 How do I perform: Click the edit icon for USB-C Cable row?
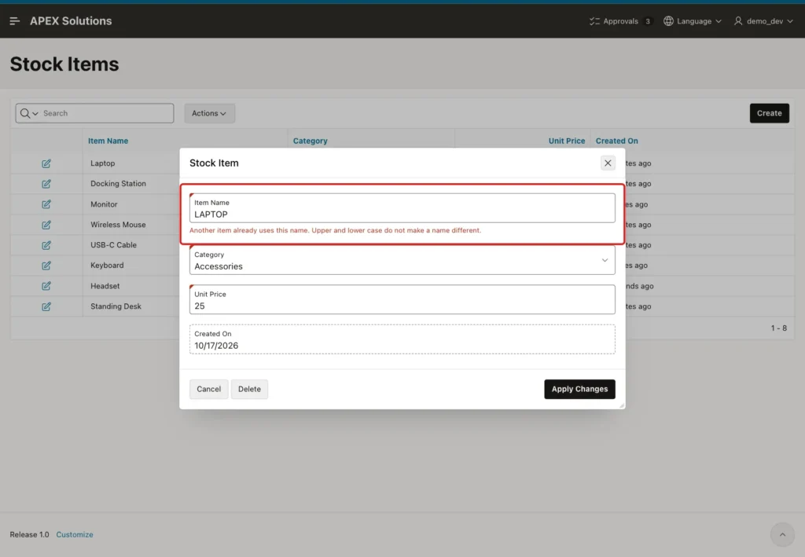(46, 245)
